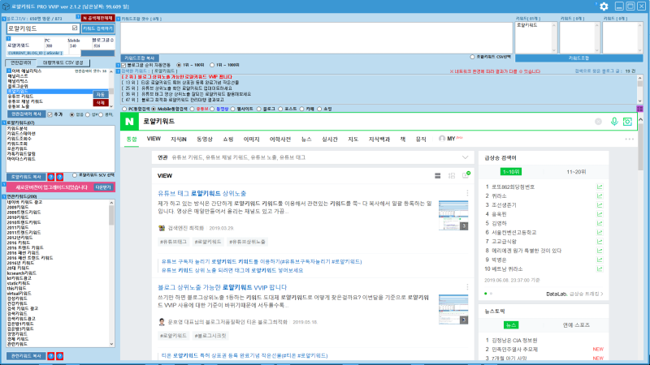Select the red 유튜브 radio option
Image resolution: width=650 pixels, height=365 pixels.
point(192,109)
